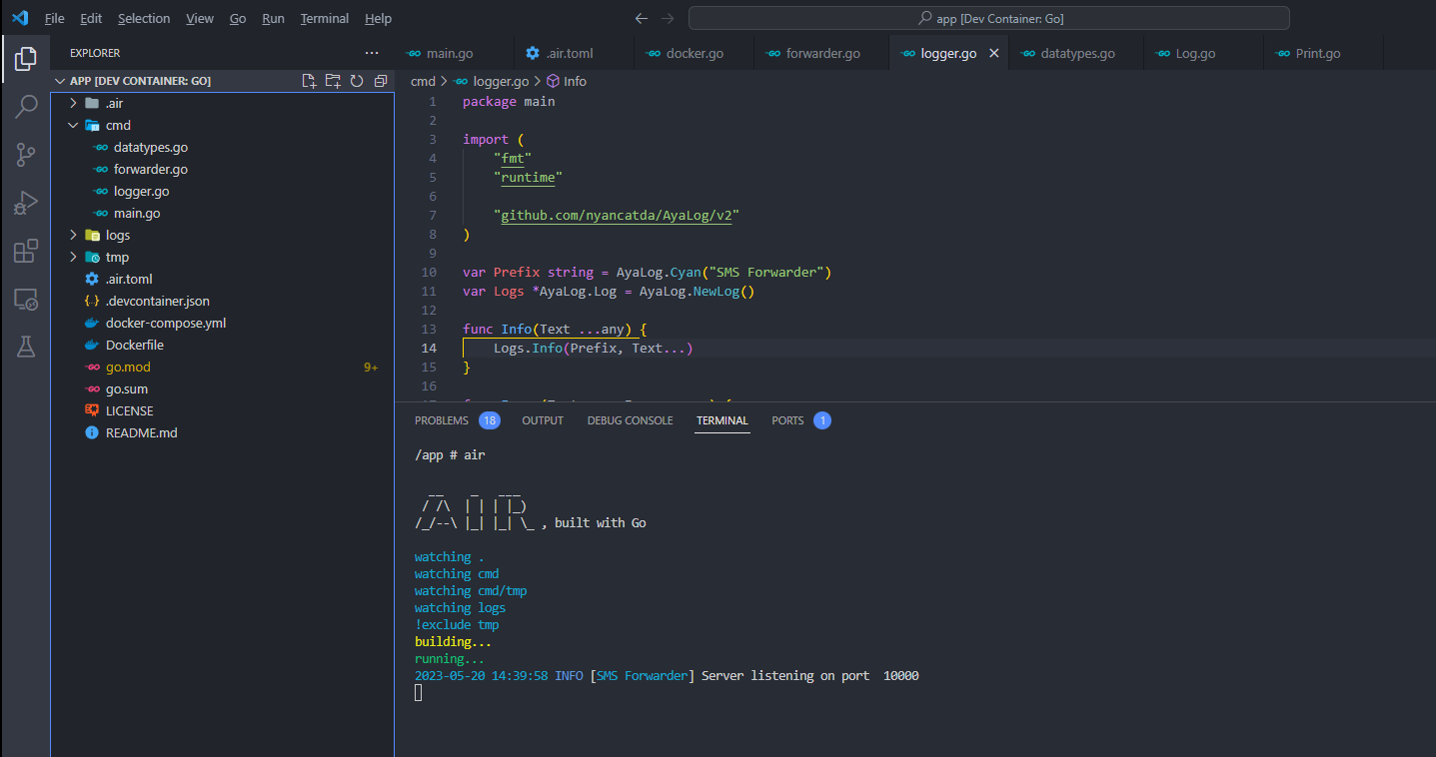Screen dimensions: 1436x757
Task: Click the VS Code logo icon
Action: tap(20, 18)
